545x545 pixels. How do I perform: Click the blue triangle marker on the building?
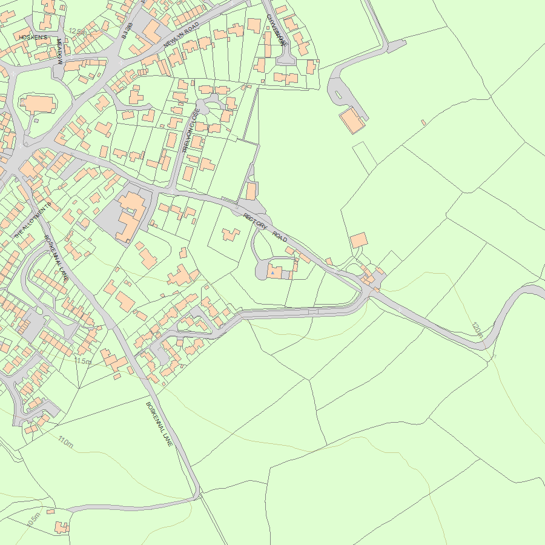(273, 273)
